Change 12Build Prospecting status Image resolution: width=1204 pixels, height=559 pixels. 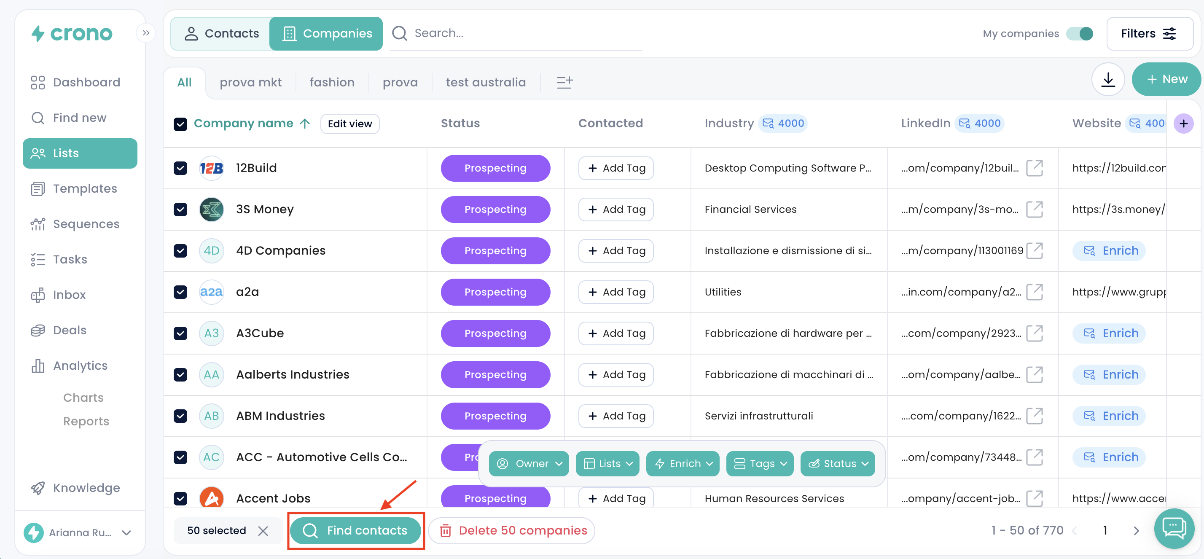495,168
